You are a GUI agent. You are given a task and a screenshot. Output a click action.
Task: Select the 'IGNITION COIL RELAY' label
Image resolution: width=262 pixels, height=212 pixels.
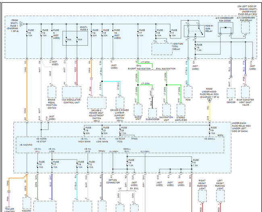coord(178,46)
